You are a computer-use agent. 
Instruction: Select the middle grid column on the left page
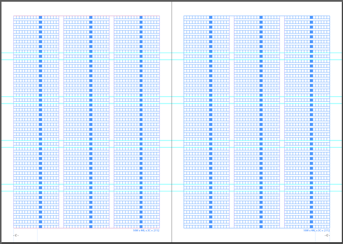[86, 122]
